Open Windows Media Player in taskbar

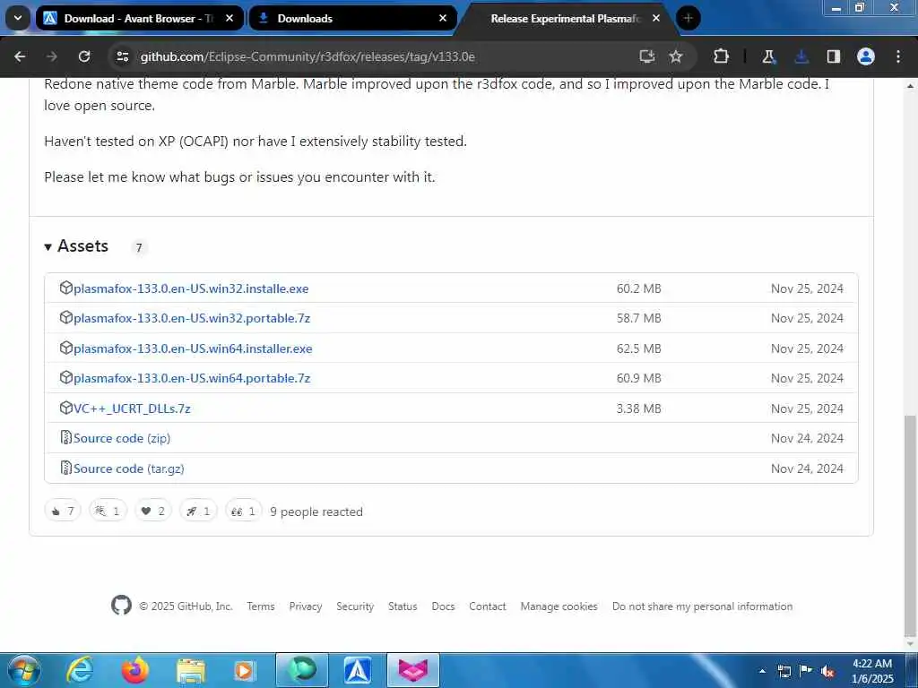coord(244,670)
